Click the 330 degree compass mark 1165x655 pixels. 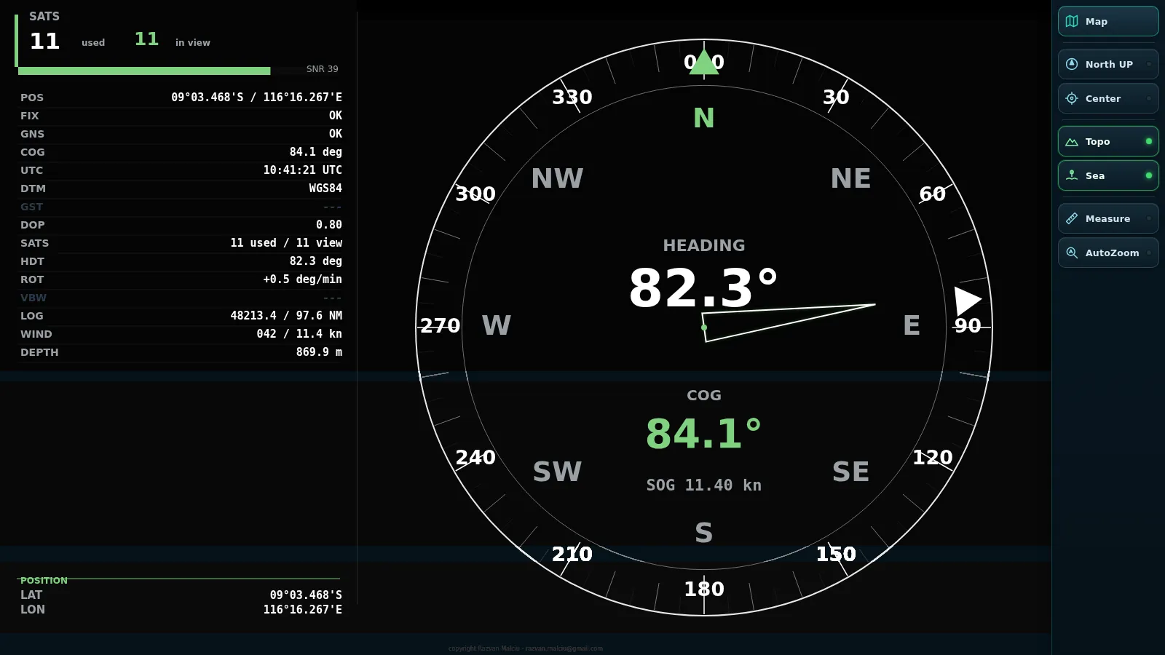point(572,97)
